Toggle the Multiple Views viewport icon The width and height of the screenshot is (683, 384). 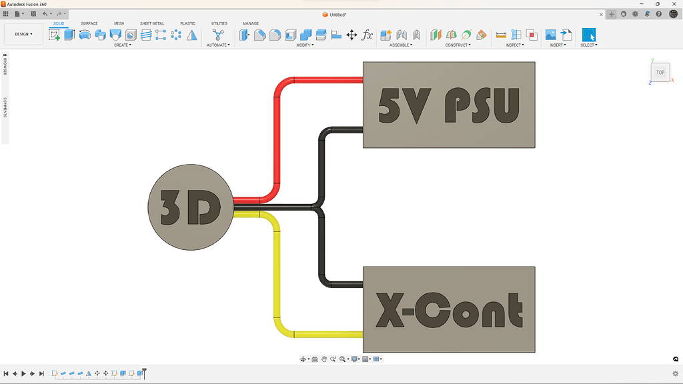(x=375, y=359)
